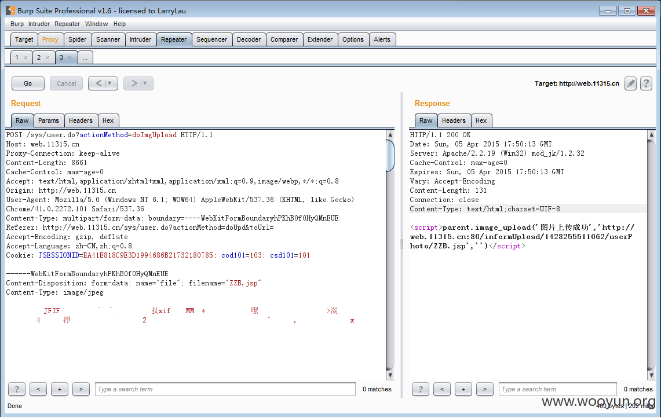Screen dimensions: 661x418
Task: Jump to next response search match
Action: point(485,389)
